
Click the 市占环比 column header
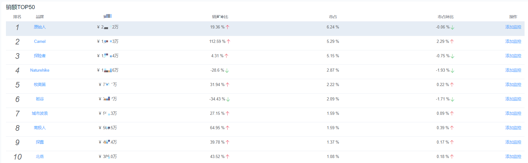[445, 17]
